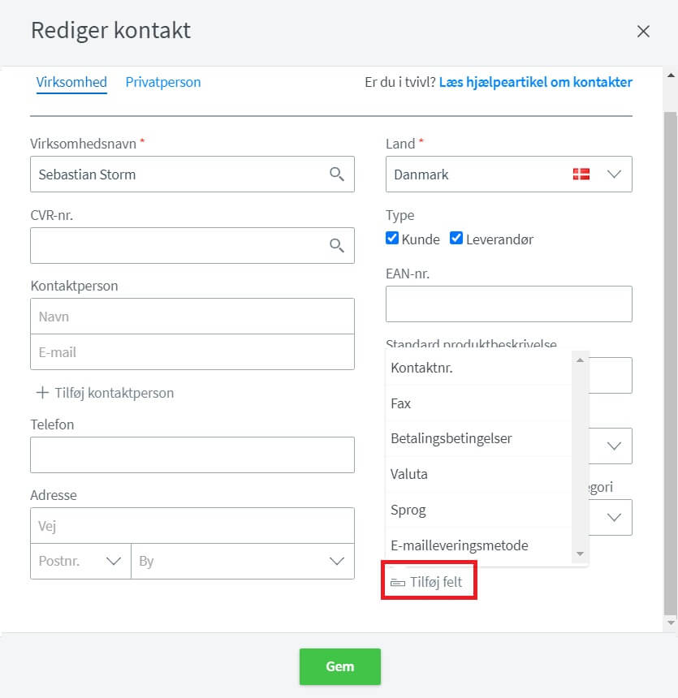Switch to the Privatperson tab
This screenshot has height=698, width=678.
coord(163,82)
